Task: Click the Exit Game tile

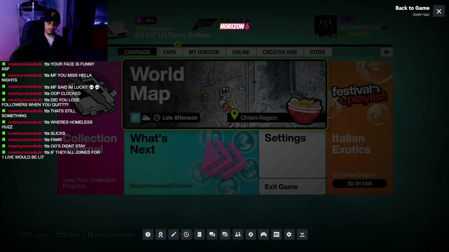Action: tap(292, 187)
